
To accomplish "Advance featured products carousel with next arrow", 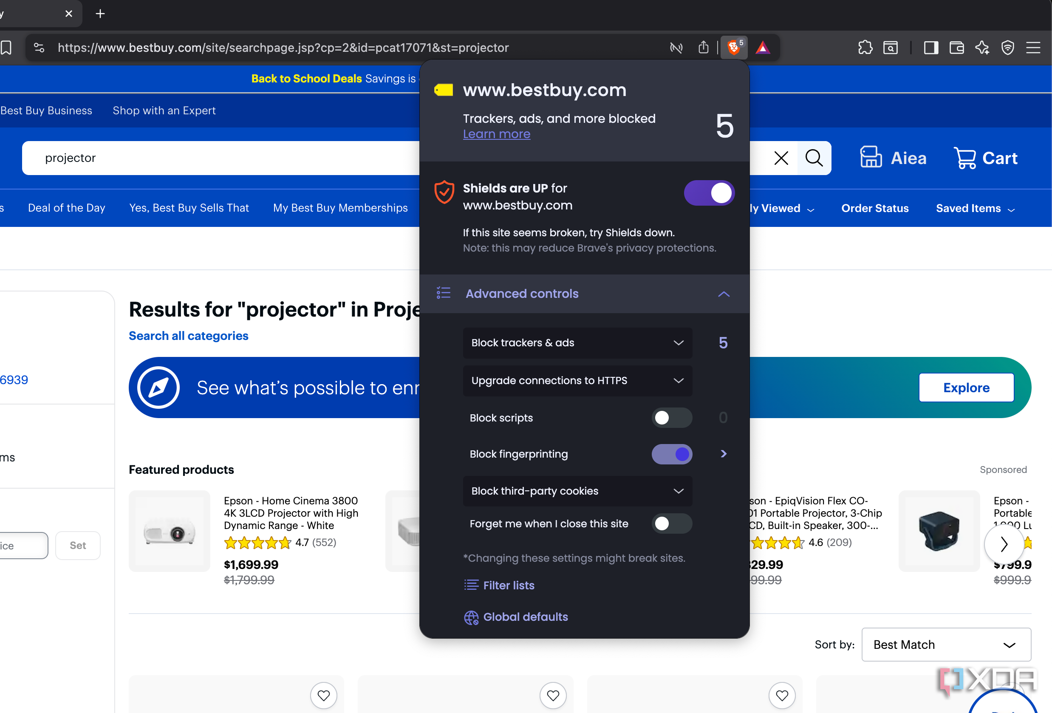I will pos(1003,544).
